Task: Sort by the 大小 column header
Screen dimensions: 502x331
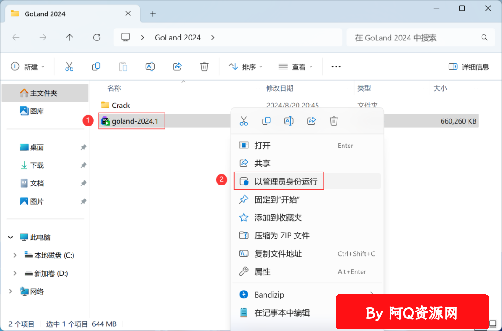Action: (440, 88)
